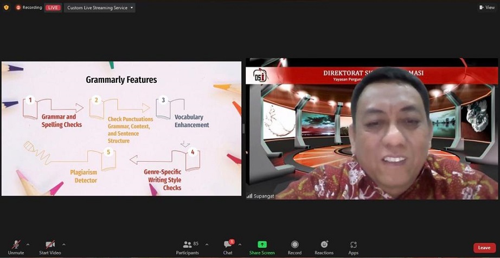Expand video options arrow beside Start Video
Viewport: 500px width, 258px height.
(64, 244)
